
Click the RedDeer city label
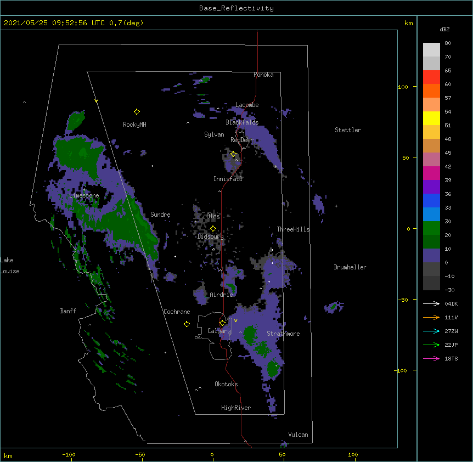[242, 140]
